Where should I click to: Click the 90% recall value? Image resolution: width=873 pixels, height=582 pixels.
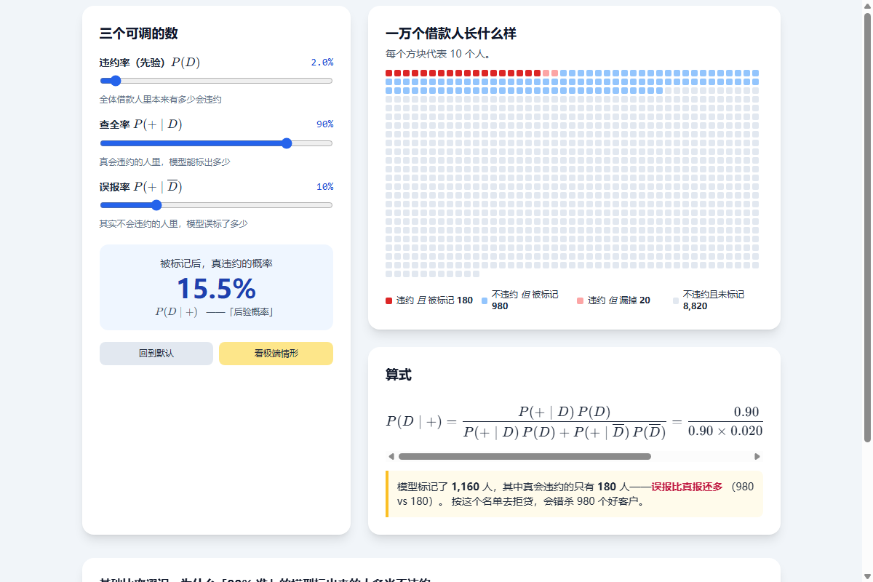point(324,124)
